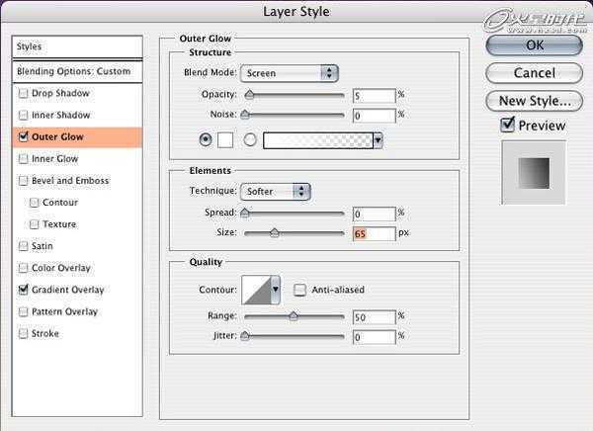Open the glow gradient picker arrow
Viewport: 593px width, 431px height.
click(378, 140)
